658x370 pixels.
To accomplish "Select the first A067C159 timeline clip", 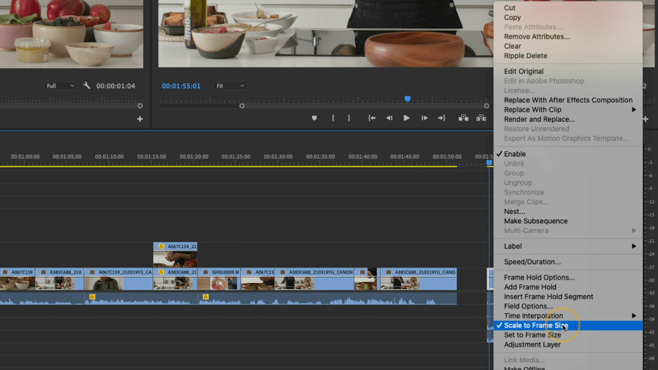I will tap(17, 279).
